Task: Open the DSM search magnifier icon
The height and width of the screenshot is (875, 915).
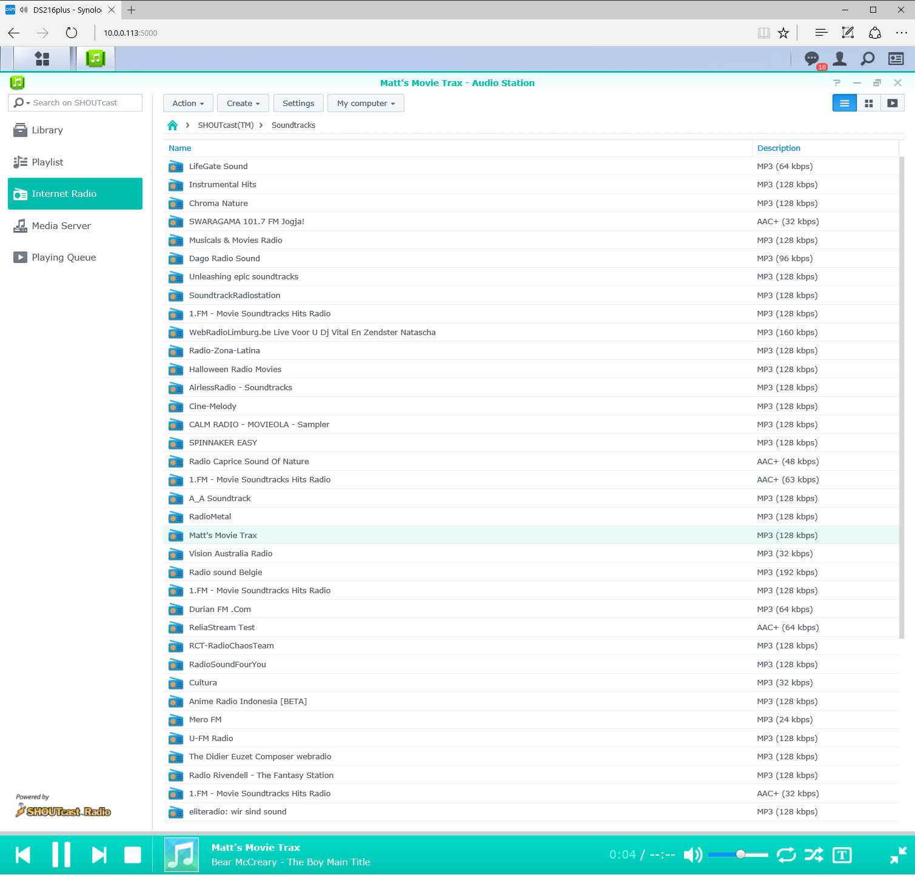Action: pos(868,59)
